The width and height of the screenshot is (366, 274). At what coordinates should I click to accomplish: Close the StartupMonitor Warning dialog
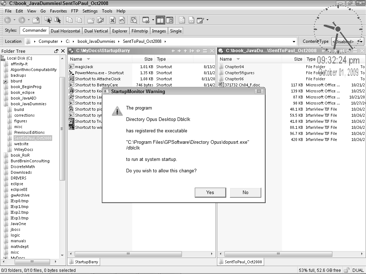[259, 91]
